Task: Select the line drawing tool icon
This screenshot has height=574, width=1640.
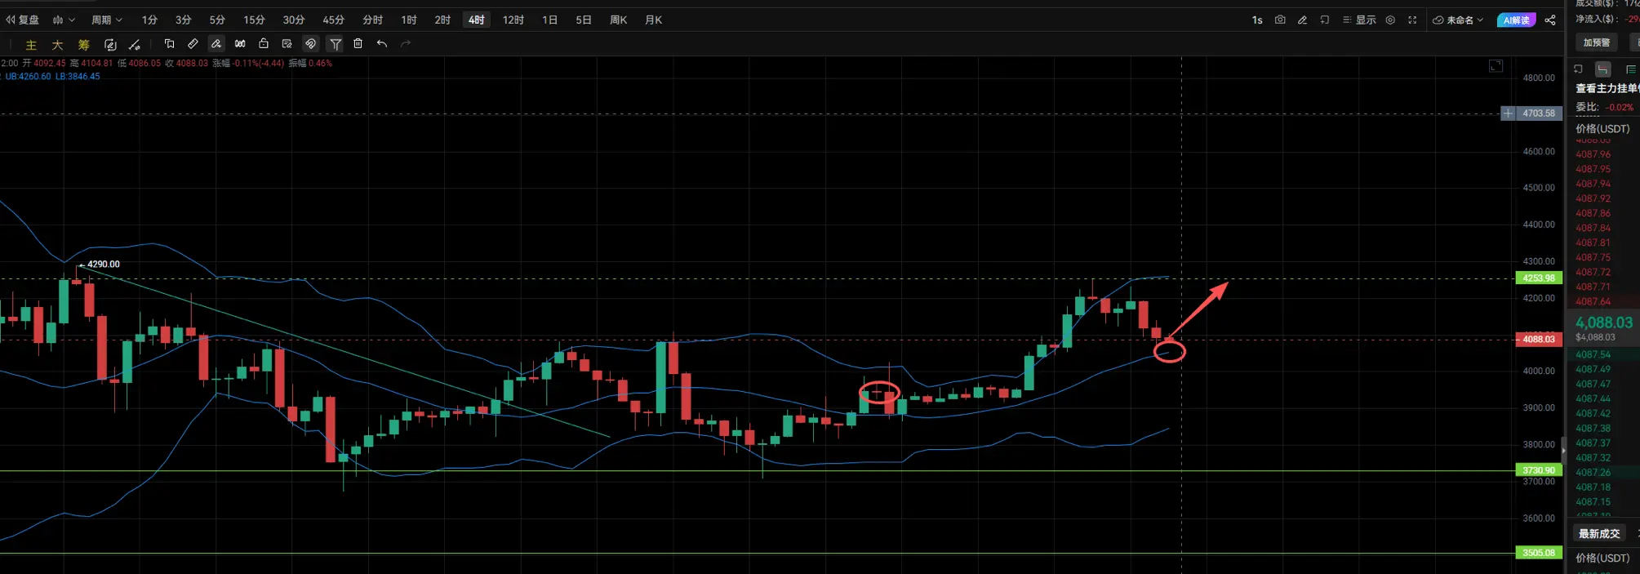Action: 135,45
